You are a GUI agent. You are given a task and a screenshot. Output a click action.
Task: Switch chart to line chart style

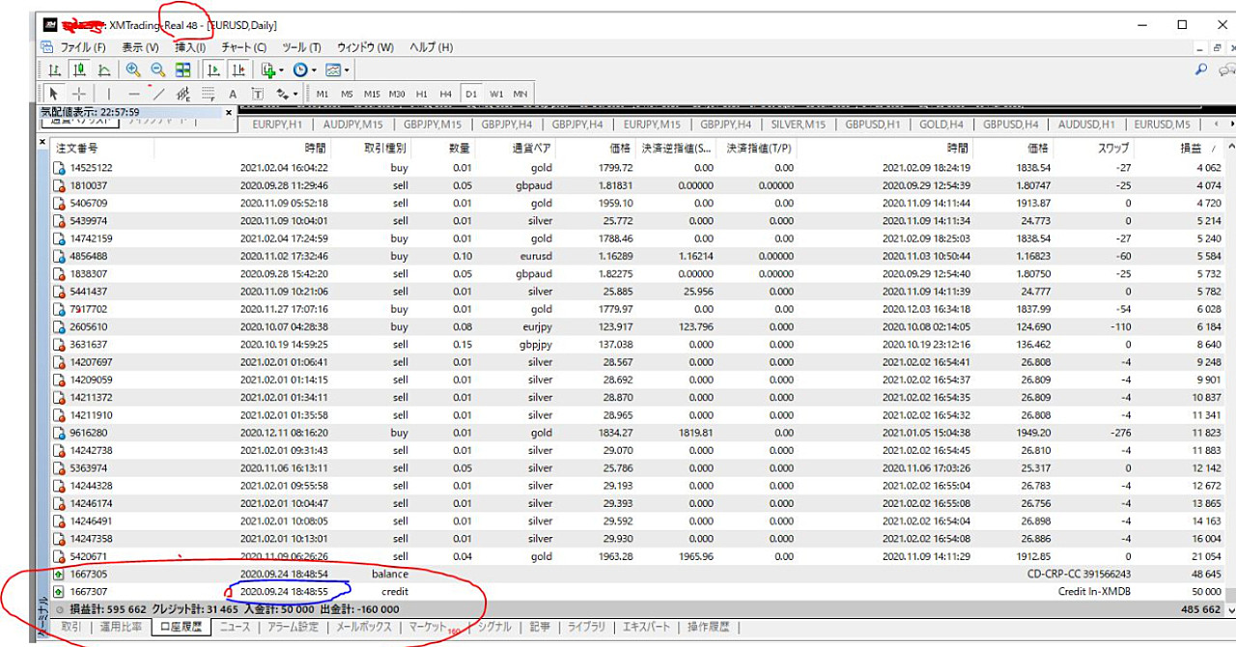104,70
